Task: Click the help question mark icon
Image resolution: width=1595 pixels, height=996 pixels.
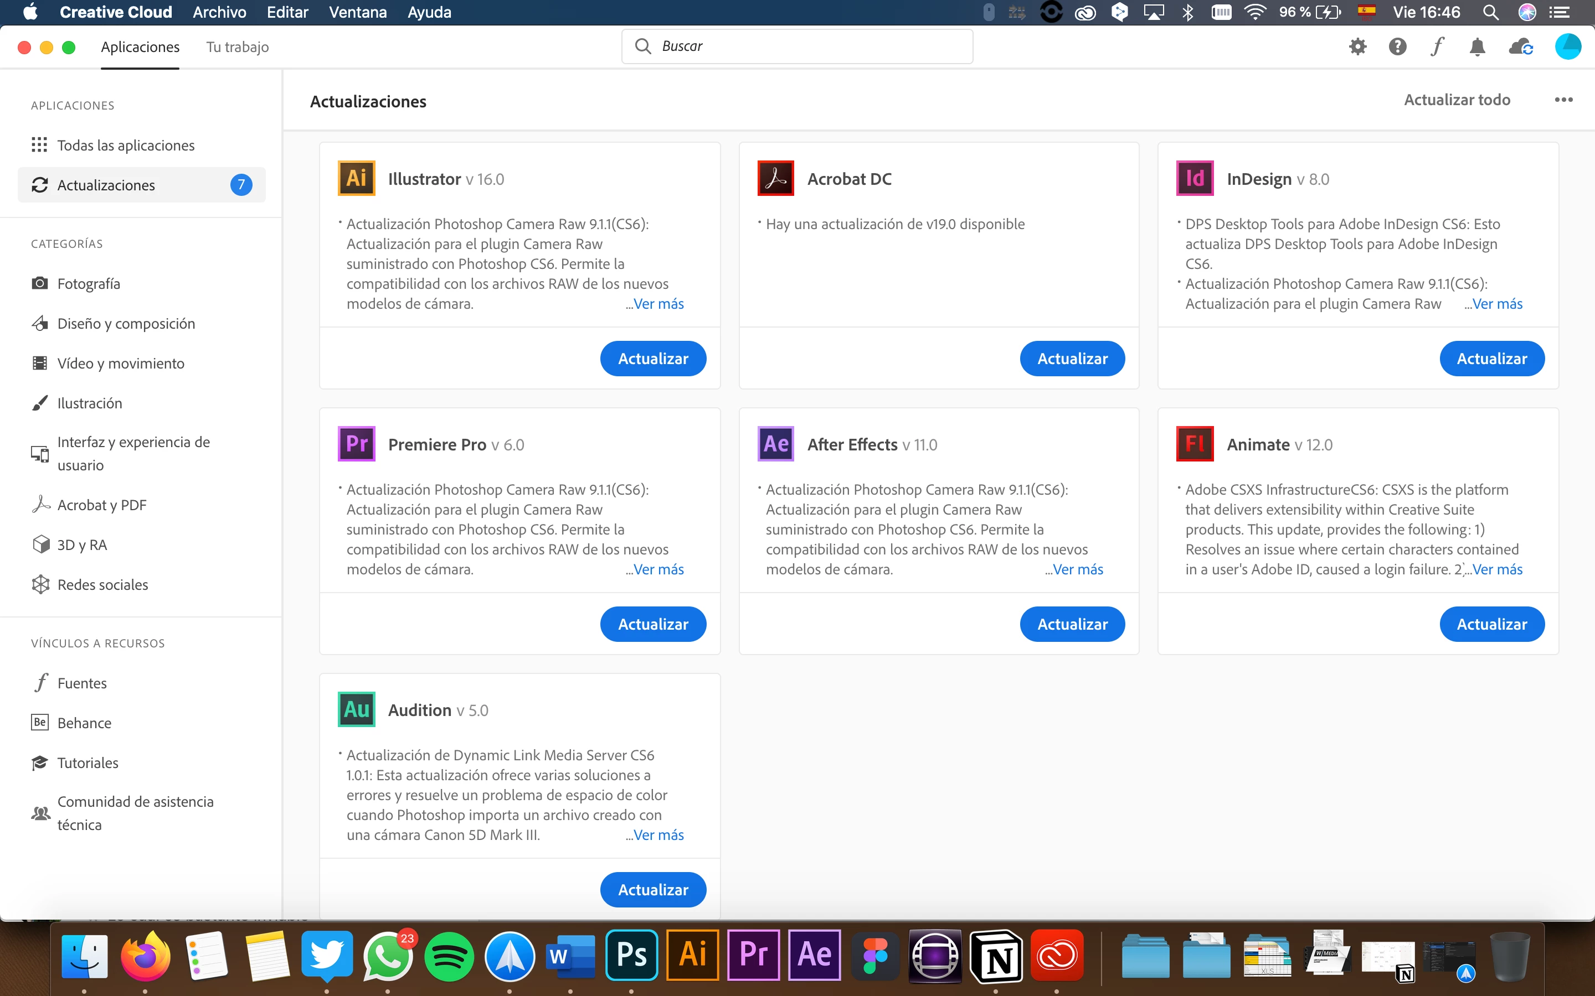Action: click(1397, 47)
